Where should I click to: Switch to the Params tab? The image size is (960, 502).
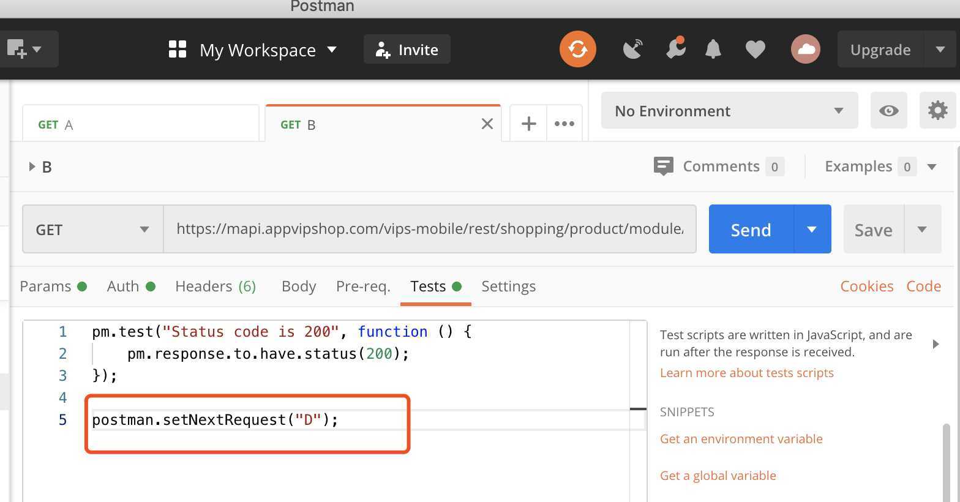[x=53, y=286]
